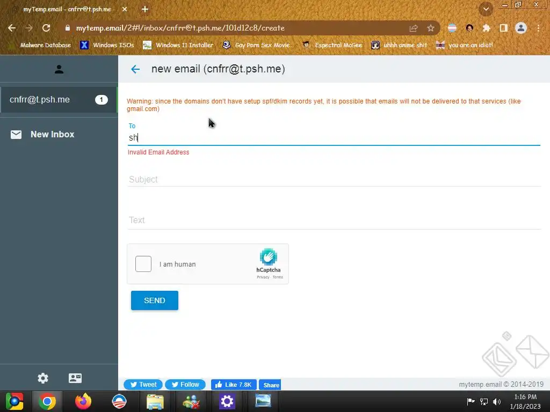Click the Twitter Follow button
Screen dimensions: 550x412
coord(185,385)
